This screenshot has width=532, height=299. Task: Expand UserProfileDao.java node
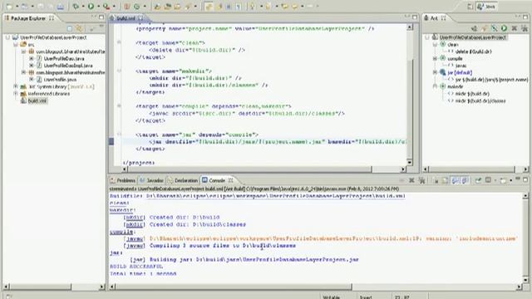coord(32,58)
